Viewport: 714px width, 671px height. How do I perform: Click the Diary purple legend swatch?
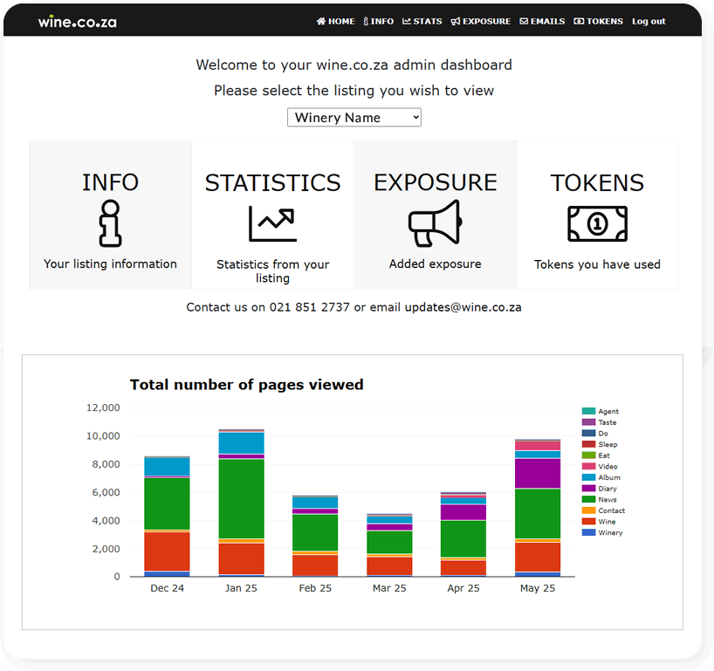pyautogui.click(x=589, y=489)
